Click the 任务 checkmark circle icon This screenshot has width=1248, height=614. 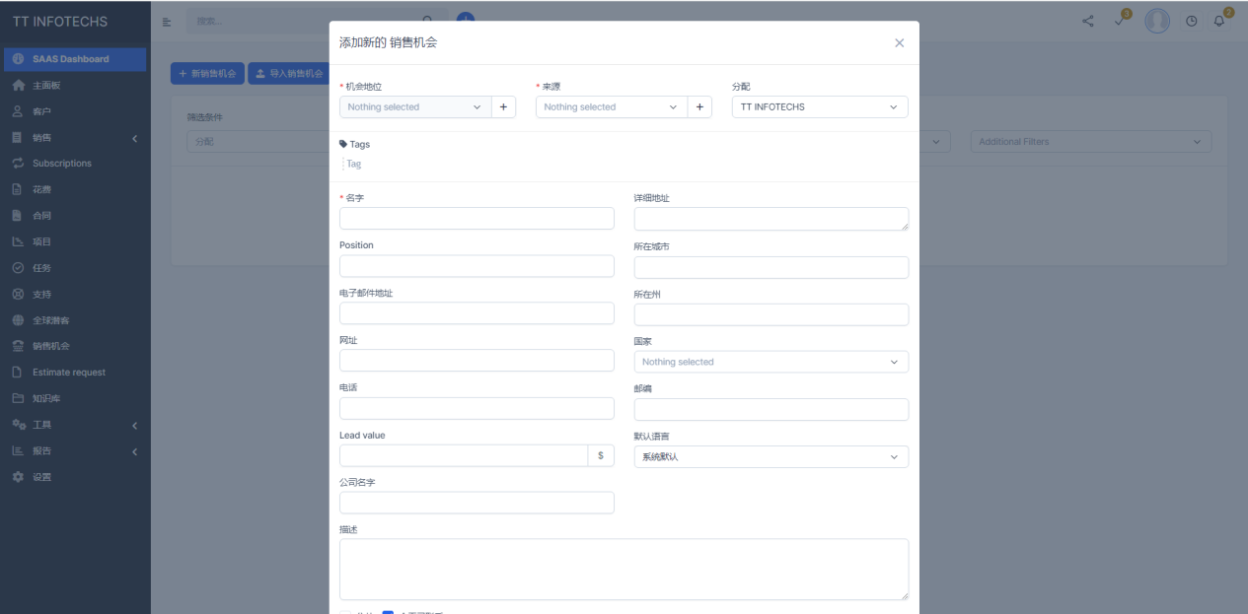(x=18, y=268)
